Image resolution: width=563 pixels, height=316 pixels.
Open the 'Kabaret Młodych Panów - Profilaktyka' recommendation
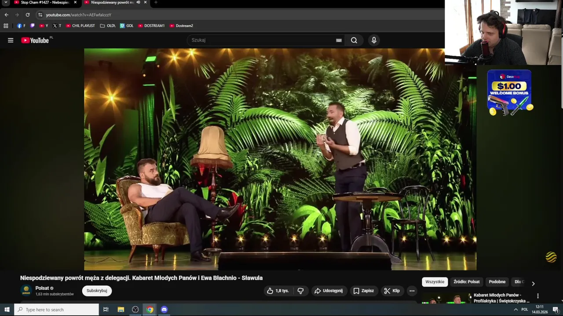pos(501,298)
